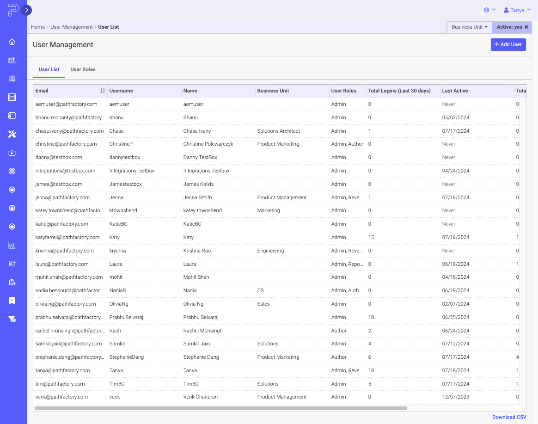
Task: Click tanya@pathfactory.com email
Action: pyautogui.click(x=62, y=370)
